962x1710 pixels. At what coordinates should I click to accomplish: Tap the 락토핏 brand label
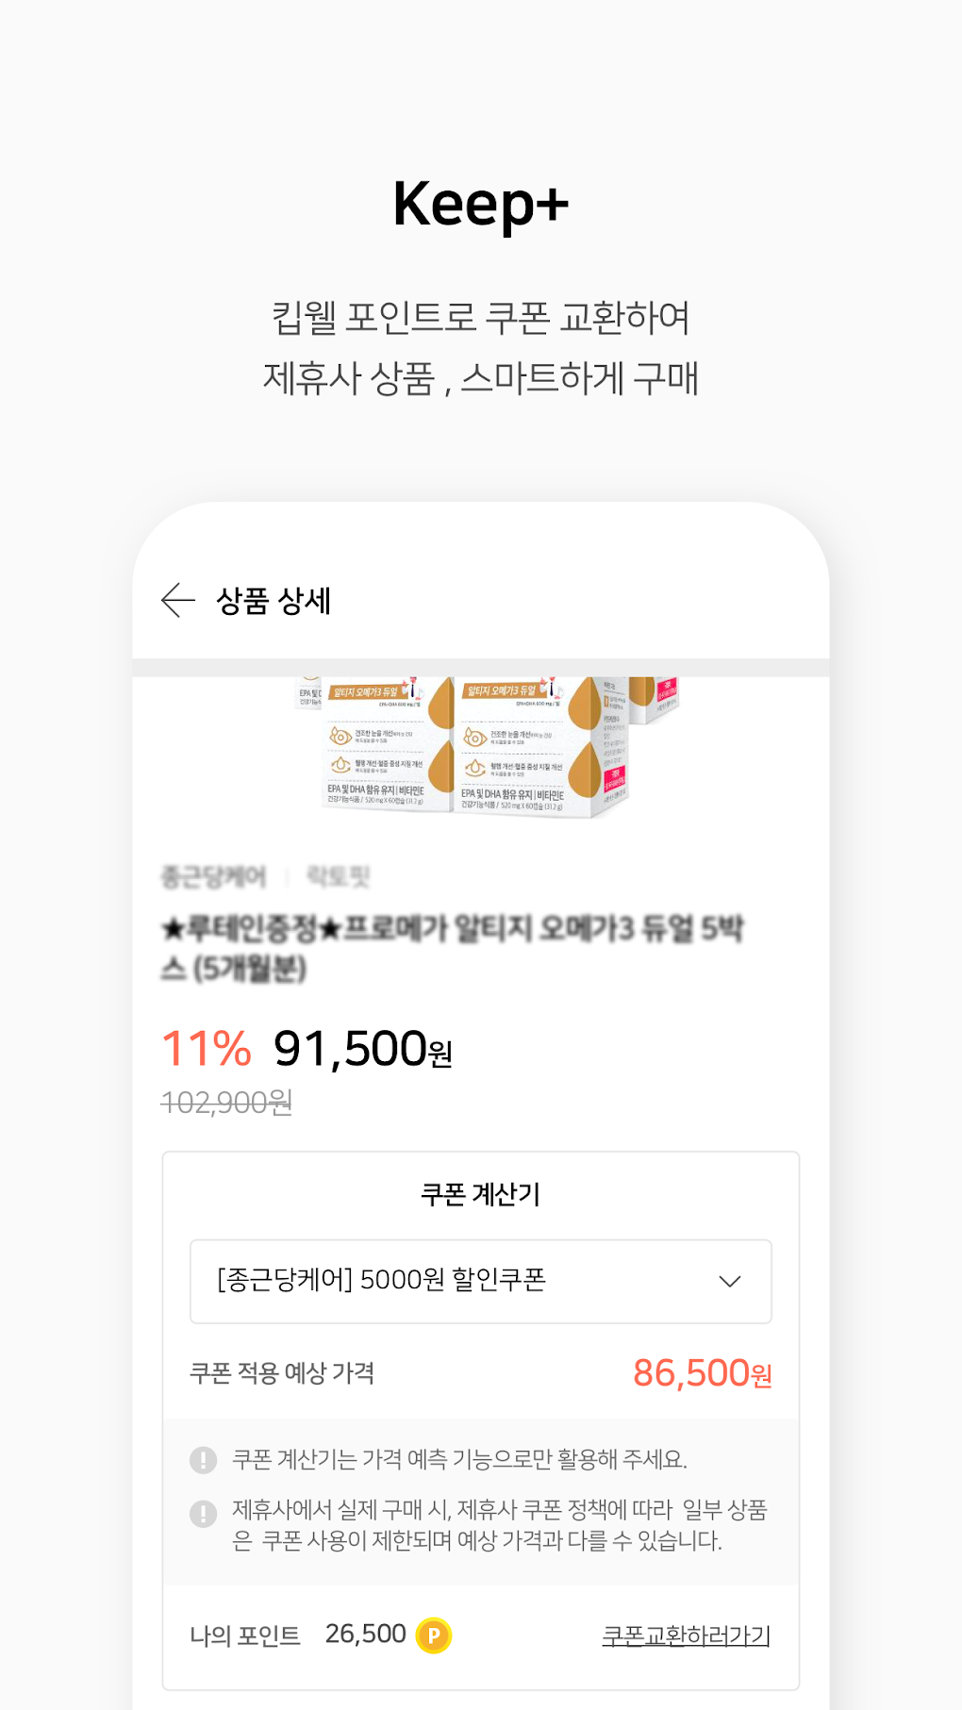point(338,877)
